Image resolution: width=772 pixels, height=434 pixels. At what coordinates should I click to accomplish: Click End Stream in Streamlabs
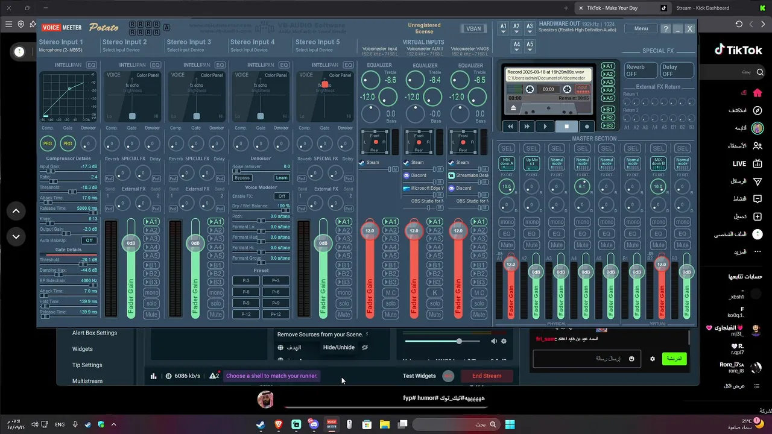point(487,376)
